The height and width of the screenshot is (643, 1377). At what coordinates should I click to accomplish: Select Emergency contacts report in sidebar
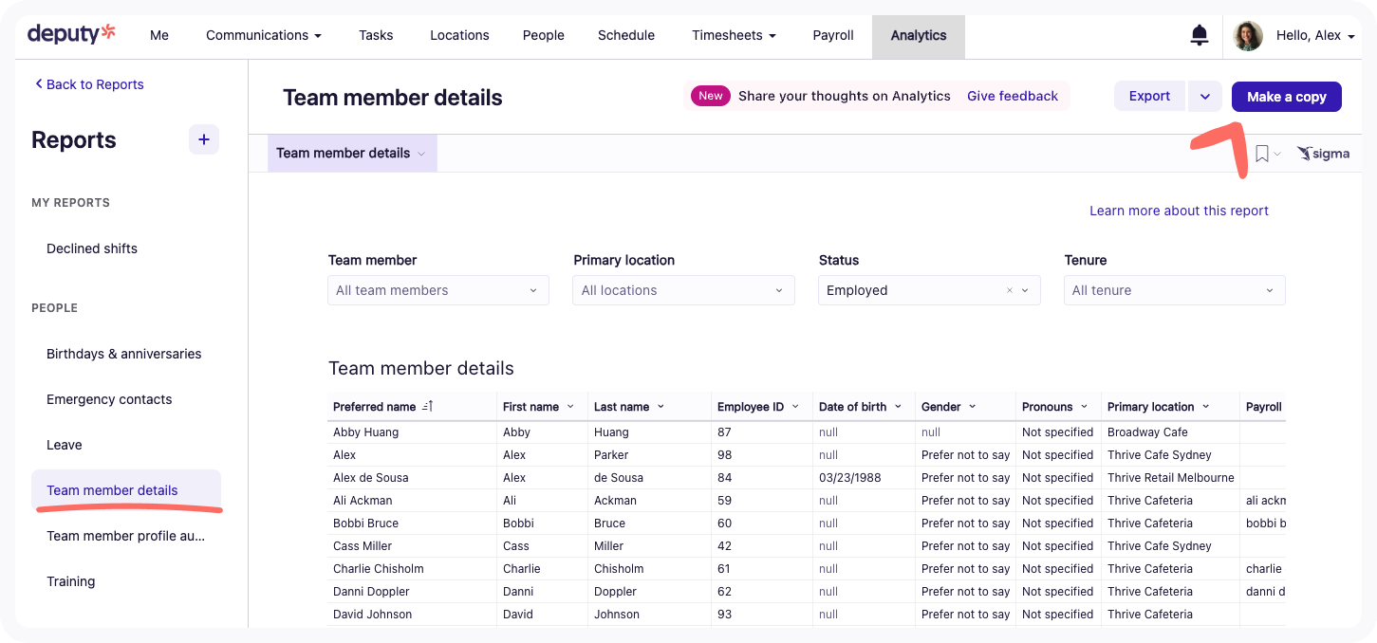pyautogui.click(x=109, y=399)
